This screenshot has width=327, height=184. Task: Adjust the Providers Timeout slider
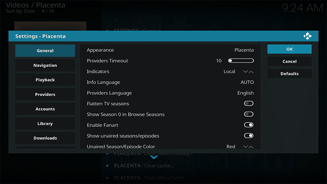[241, 61]
